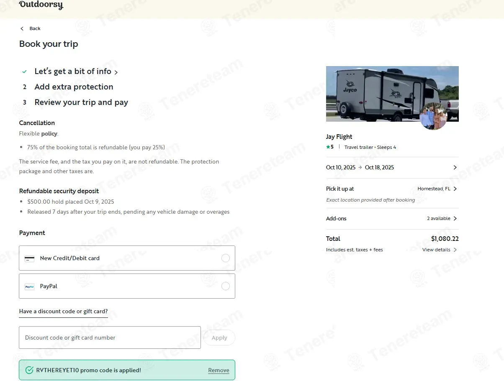Click the green promo applied checkmark icon
This screenshot has height=381, width=504.
click(x=29, y=370)
